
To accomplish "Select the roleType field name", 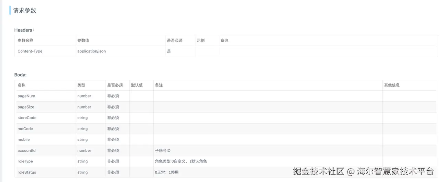I will (x=25, y=161).
